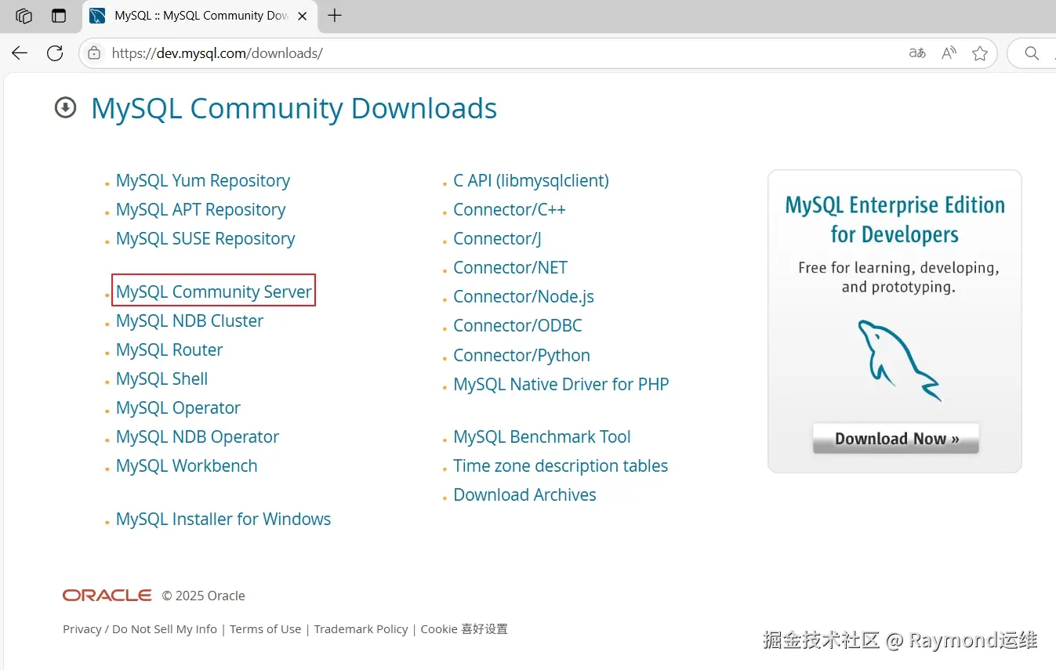Open the tab actions menu icon
This screenshot has height=670, width=1056.
[x=59, y=16]
